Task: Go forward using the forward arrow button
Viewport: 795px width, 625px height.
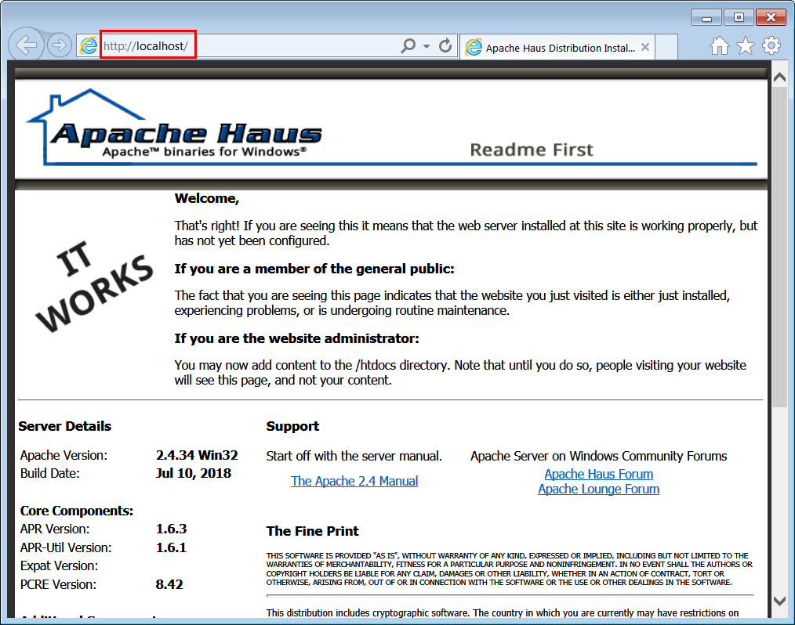Action: tap(60, 45)
